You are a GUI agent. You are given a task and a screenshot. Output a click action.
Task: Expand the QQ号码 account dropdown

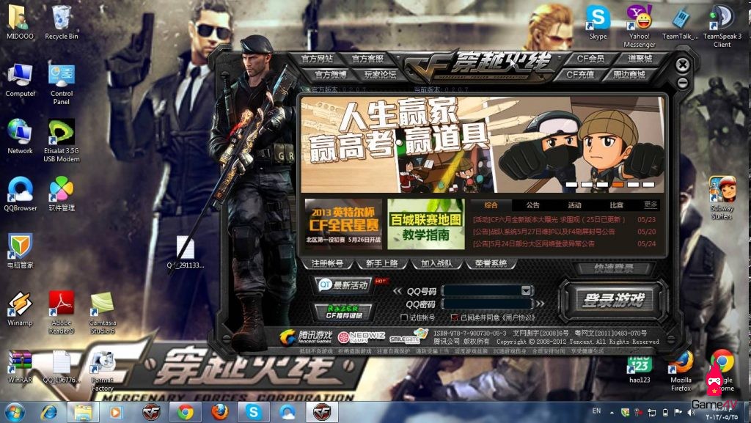(x=526, y=290)
